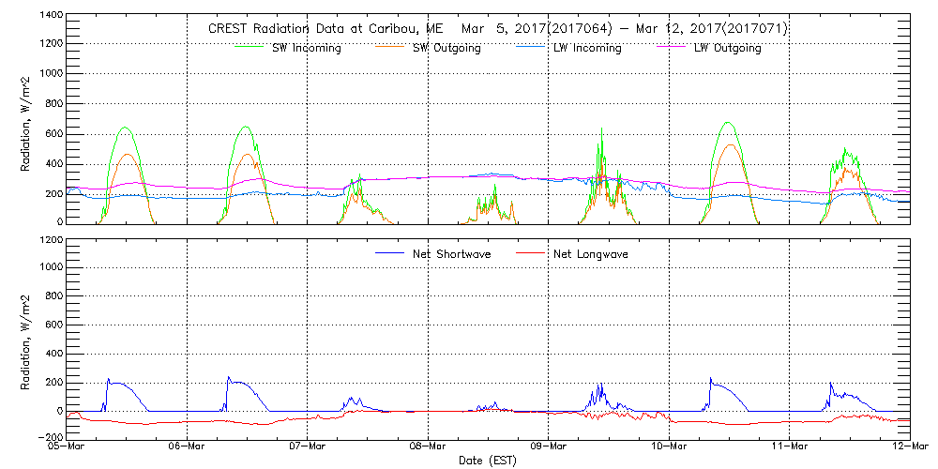Select the LW Incoming legend label
Viewport: 938px width, 469px height.
coord(587,49)
